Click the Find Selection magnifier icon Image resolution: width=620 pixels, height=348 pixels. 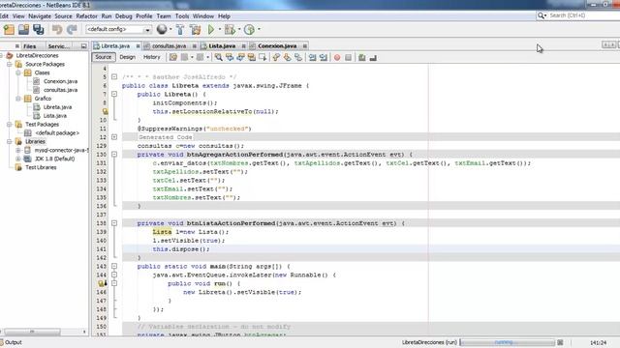coord(218,58)
